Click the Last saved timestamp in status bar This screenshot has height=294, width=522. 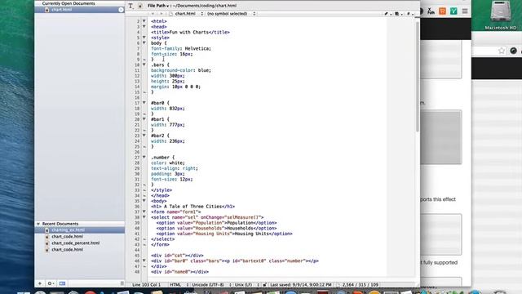[301, 285]
